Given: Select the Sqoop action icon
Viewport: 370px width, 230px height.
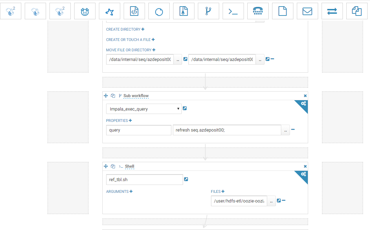Looking at the screenshot, I should tap(159, 11).
